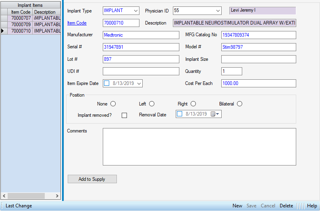Click the UDI # input field
Screen dimensions: 320x211
point(141,71)
